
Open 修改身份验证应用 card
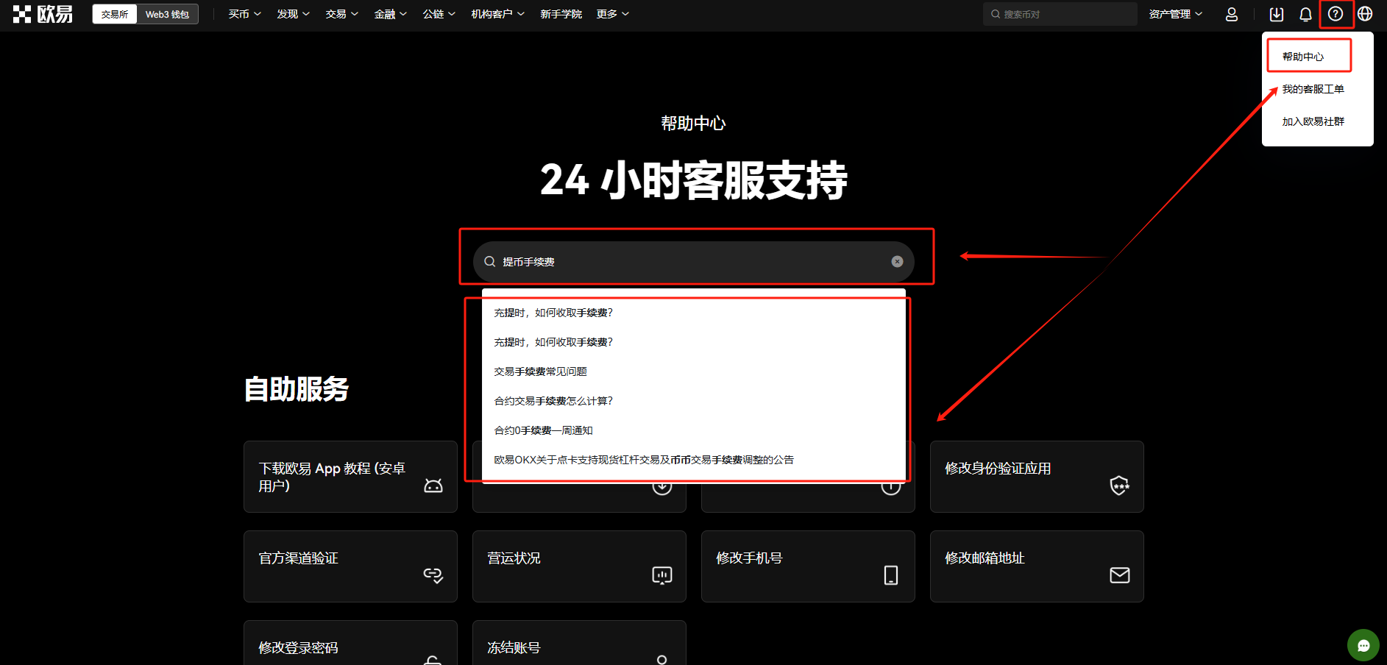(x=1037, y=477)
